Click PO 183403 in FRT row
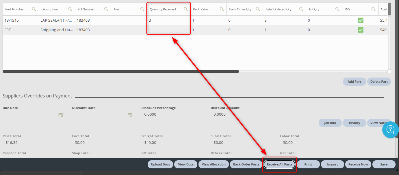399x175 pixels. pyautogui.click(x=93, y=30)
